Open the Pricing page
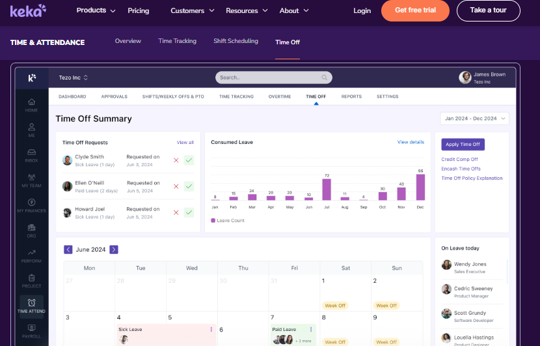 (139, 10)
